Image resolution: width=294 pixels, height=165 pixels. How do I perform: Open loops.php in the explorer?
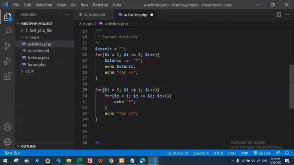pyautogui.click(x=37, y=65)
